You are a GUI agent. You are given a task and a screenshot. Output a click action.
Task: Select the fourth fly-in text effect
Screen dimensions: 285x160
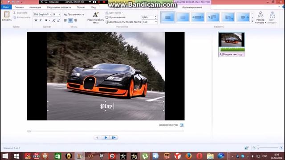pyautogui.click(x=213, y=17)
